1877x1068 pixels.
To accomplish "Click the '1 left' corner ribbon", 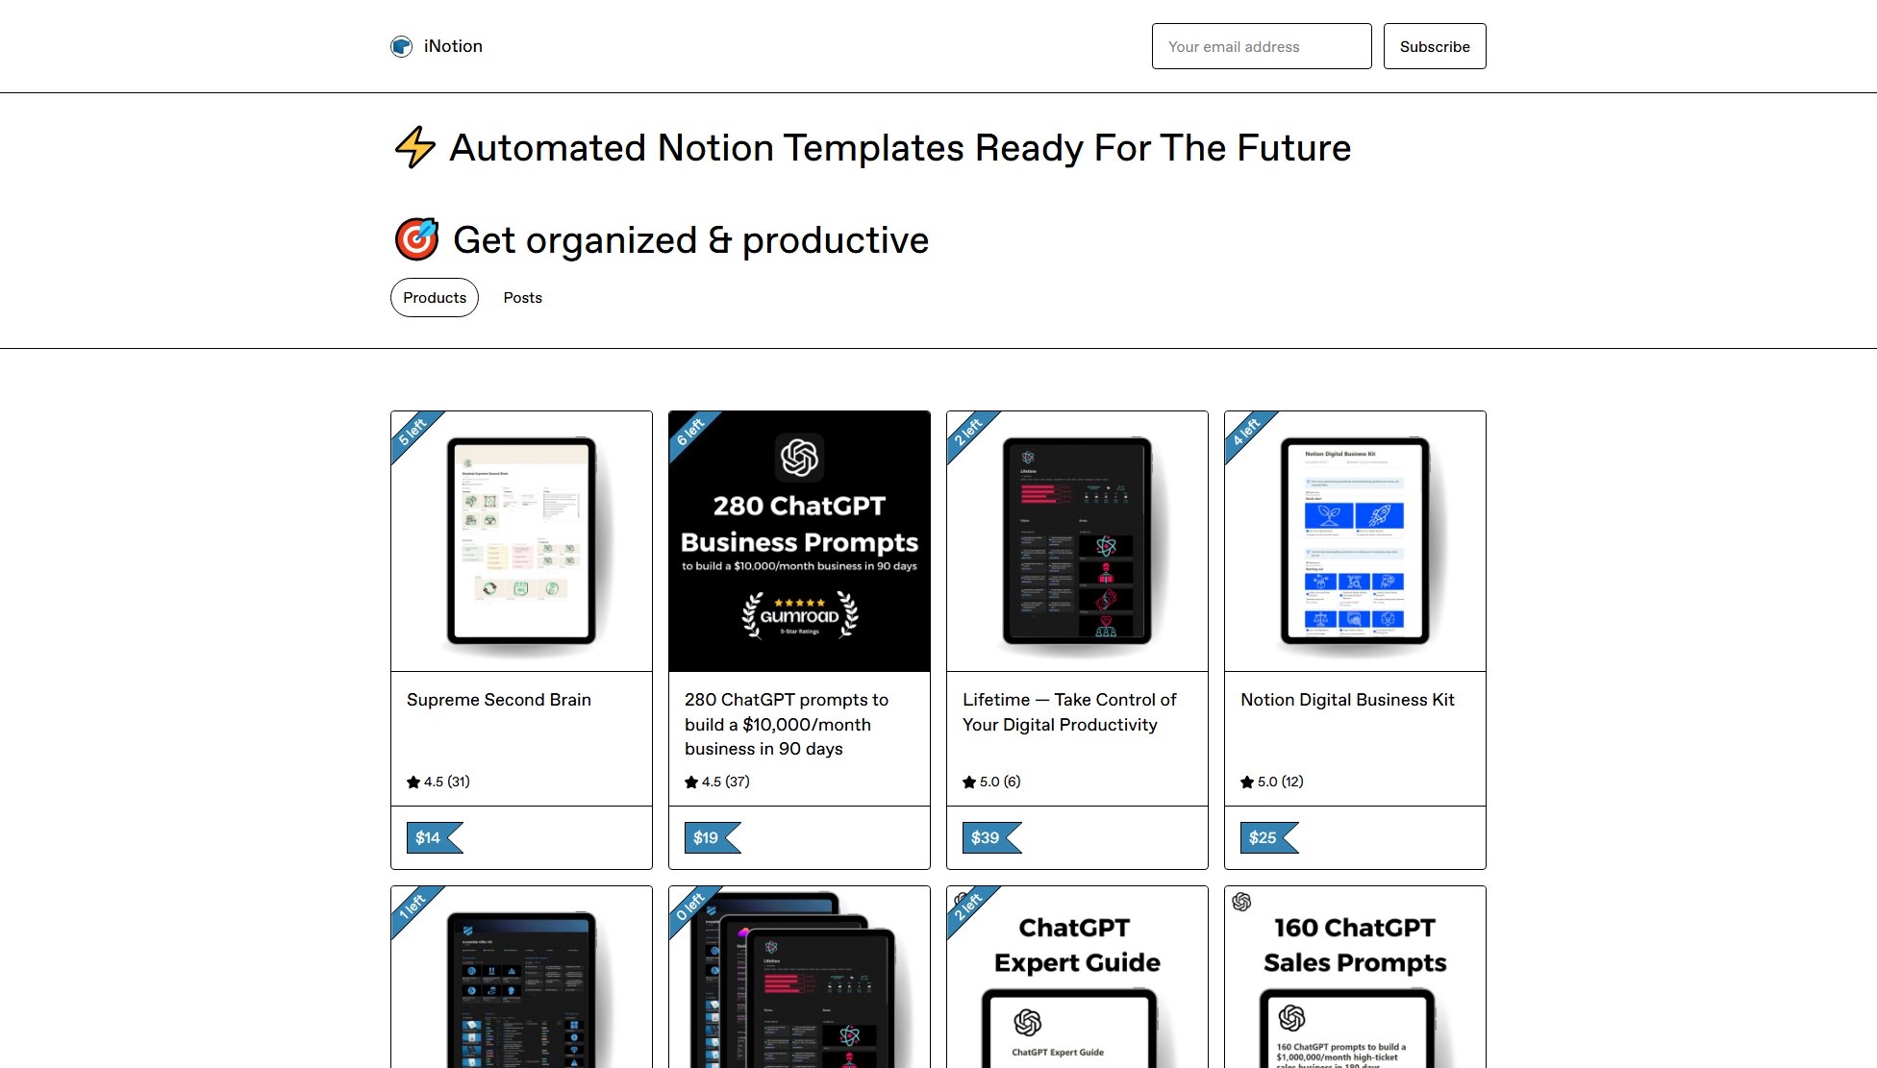I will 413,907.
